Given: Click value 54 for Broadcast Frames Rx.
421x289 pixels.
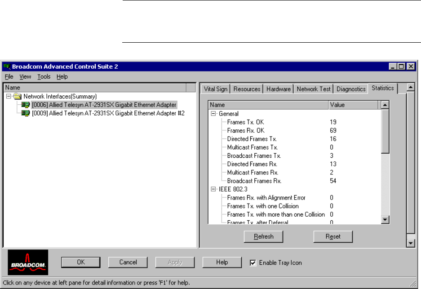Looking at the screenshot, I should click(x=333, y=181).
